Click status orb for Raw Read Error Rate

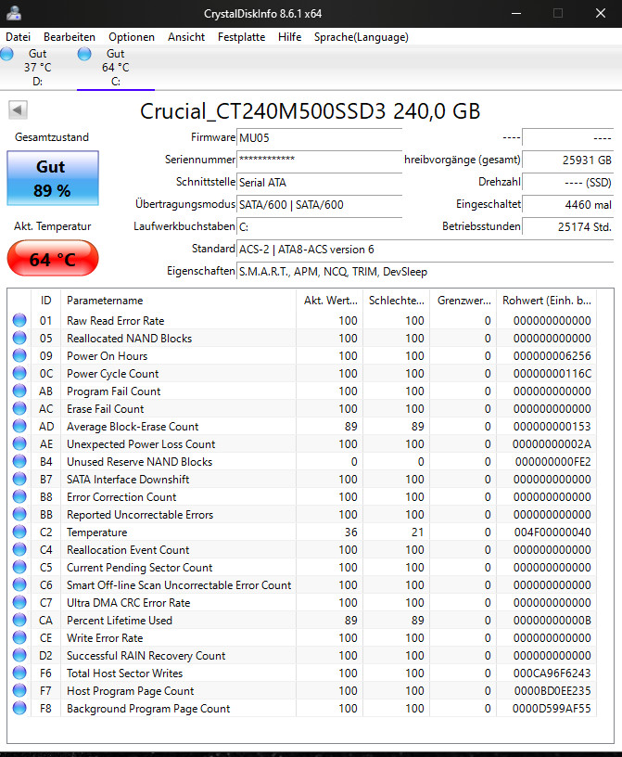point(19,320)
